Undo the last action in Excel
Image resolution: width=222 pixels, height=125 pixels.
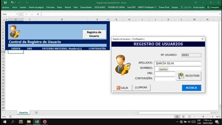coord(12,2)
